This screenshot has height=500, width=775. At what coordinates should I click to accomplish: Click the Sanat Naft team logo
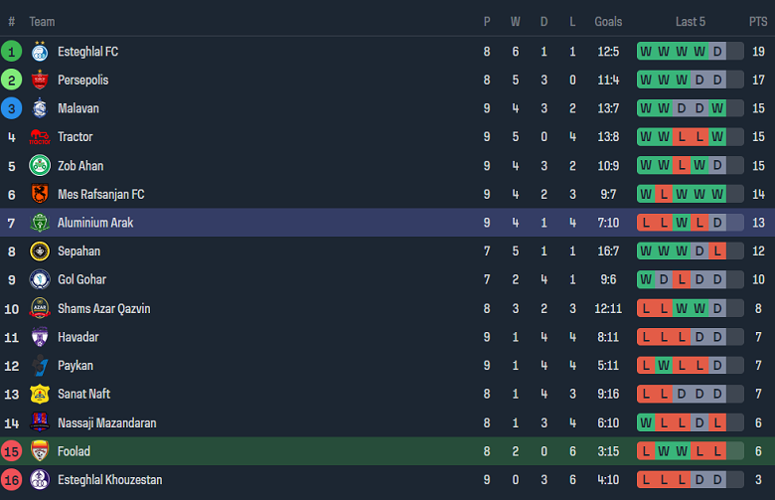point(40,395)
